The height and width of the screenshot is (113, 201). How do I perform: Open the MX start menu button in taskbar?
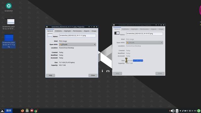pyautogui.click(x=2, y=111)
